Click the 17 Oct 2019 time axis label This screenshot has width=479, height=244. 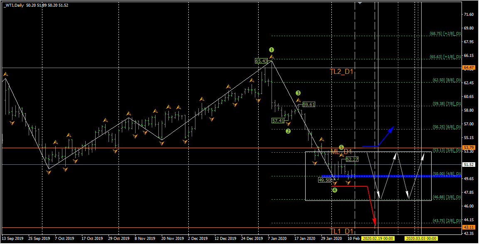(92, 239)
